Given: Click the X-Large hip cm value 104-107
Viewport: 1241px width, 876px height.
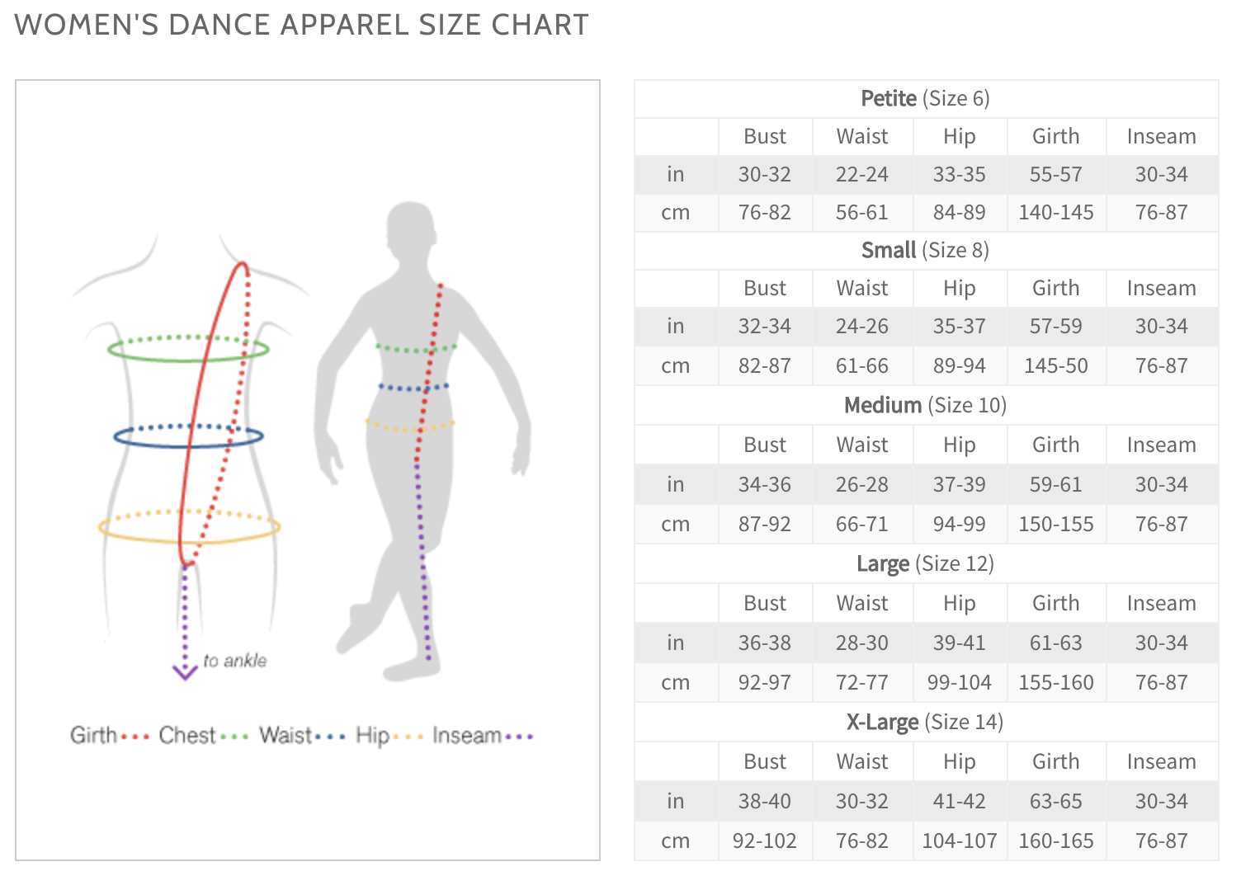Looking at the screenshot, I should 960,841.
